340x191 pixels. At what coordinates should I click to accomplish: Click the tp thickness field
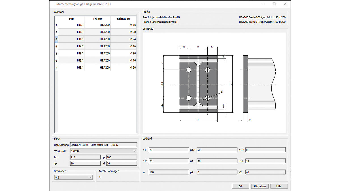tap(85, 163)
